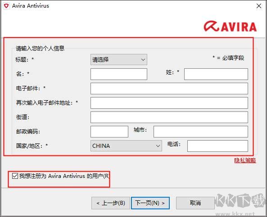267x217 pixels.
Task: Click the 名 (first name) input field
Action: [119, 74]
